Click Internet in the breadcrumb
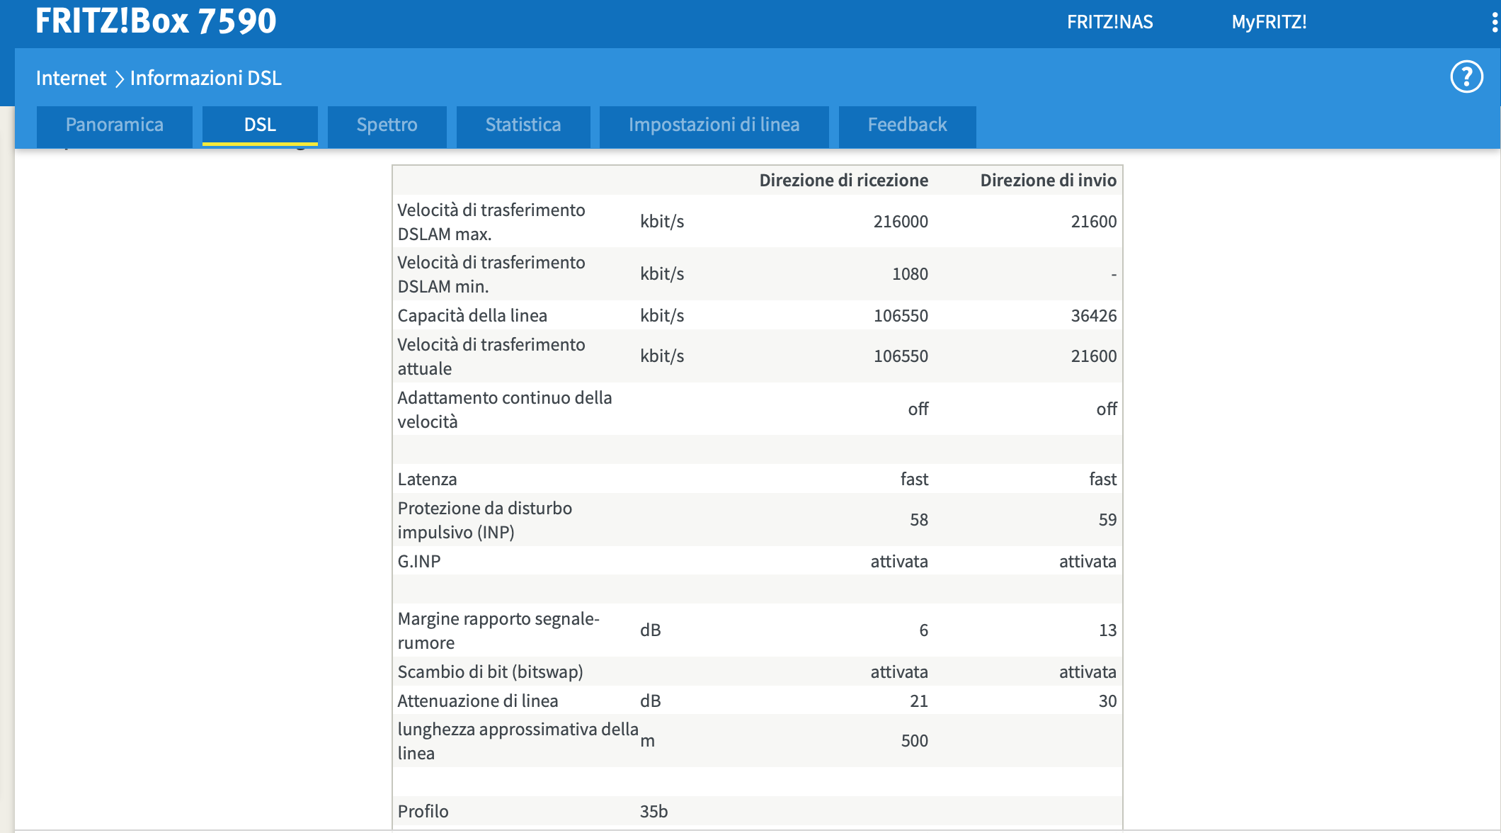 click(71, 78)
